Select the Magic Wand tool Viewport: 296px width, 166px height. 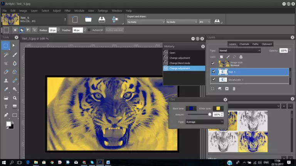[x=6, y=55]
